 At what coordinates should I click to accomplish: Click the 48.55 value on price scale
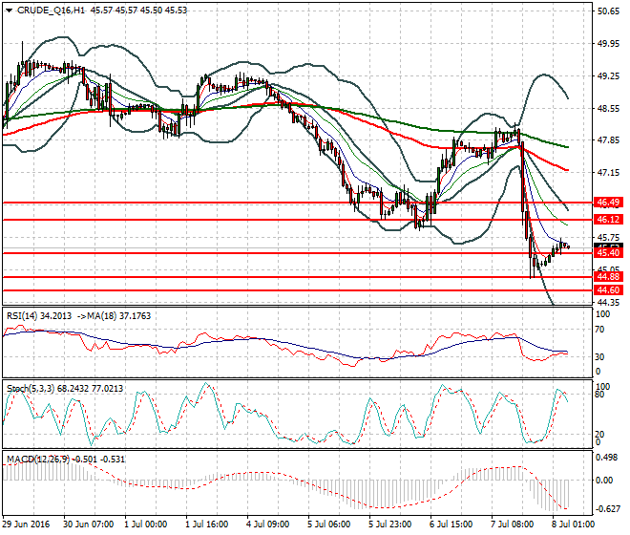pos(607,109)
